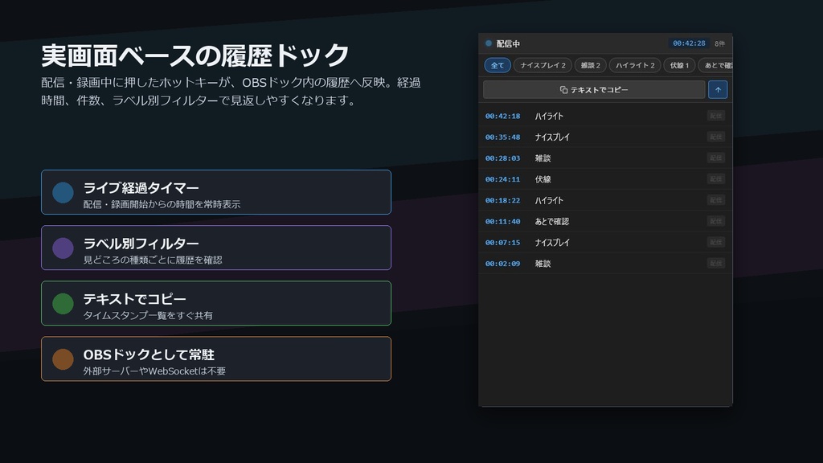Click subtitle 外部サーバーやWebSocketは不要

coord(154,371)
